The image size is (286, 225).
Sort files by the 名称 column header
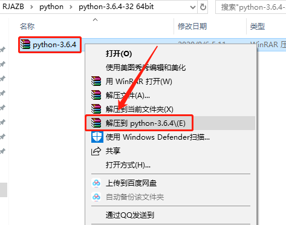click(x=27, y=27)
